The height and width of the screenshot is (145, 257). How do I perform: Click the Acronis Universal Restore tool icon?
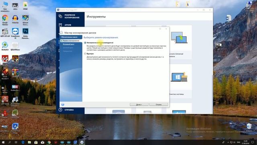pyautogui.click(x=179, y=37)
